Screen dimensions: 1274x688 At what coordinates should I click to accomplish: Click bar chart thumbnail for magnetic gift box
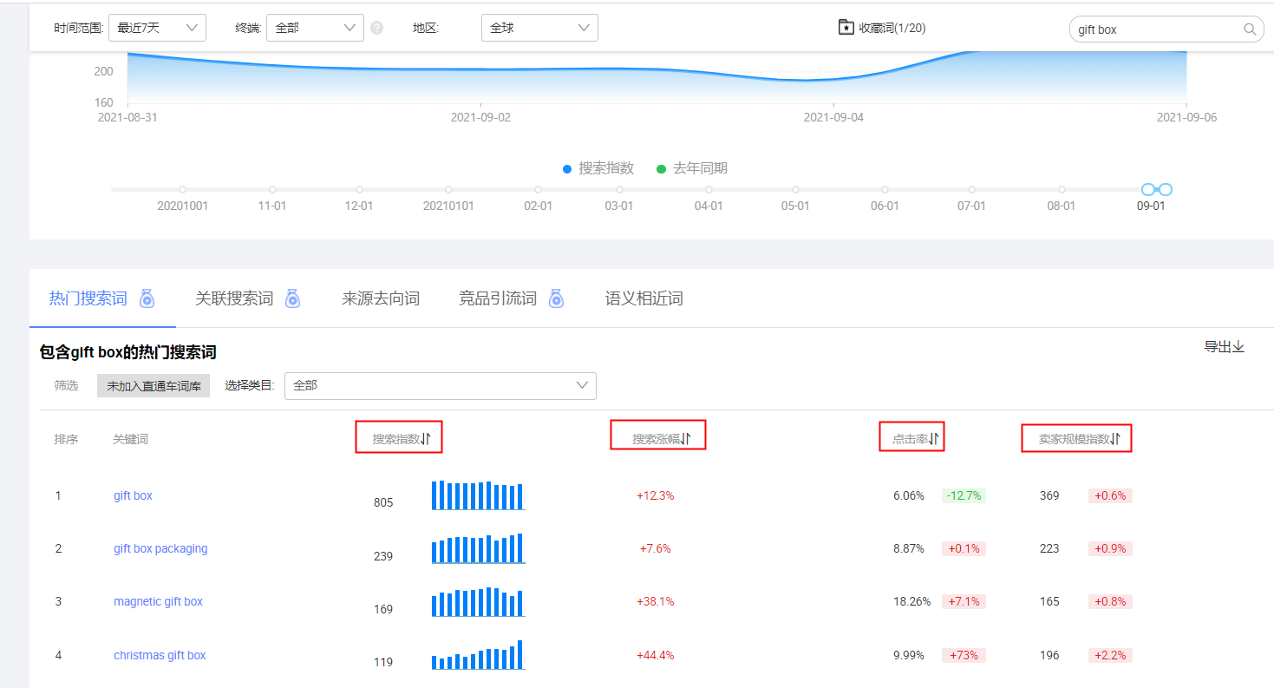click(478, 601)
